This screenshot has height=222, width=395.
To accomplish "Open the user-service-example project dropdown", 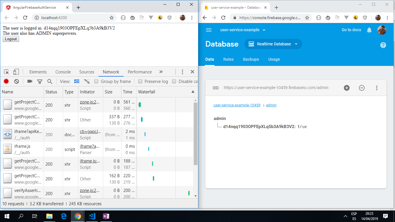I will (243, 30).
